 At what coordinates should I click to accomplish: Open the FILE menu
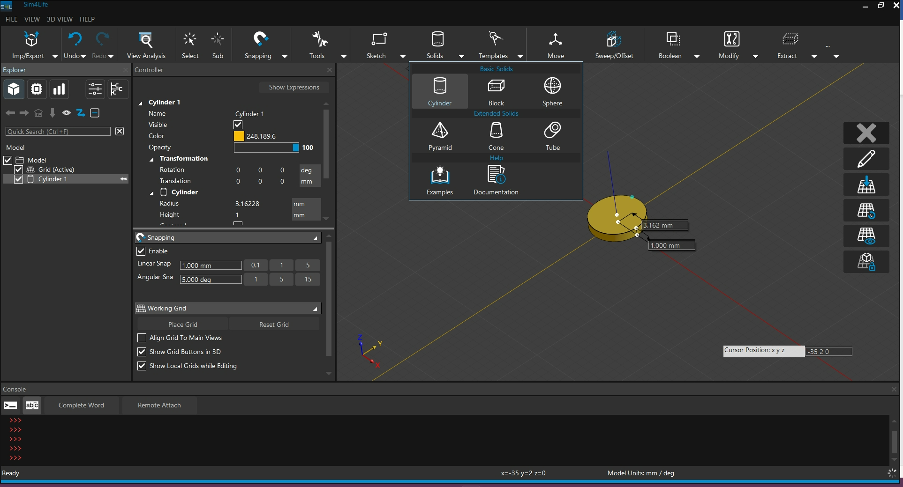[11, 19]
